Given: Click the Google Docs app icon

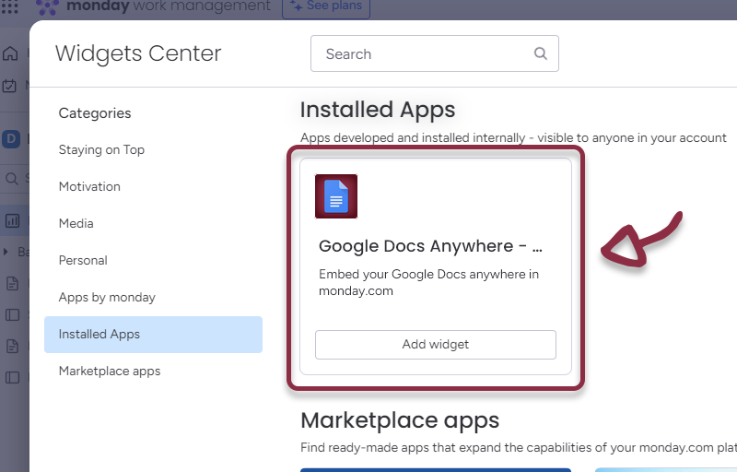Looking at the screenshot, I should (335, 196).
